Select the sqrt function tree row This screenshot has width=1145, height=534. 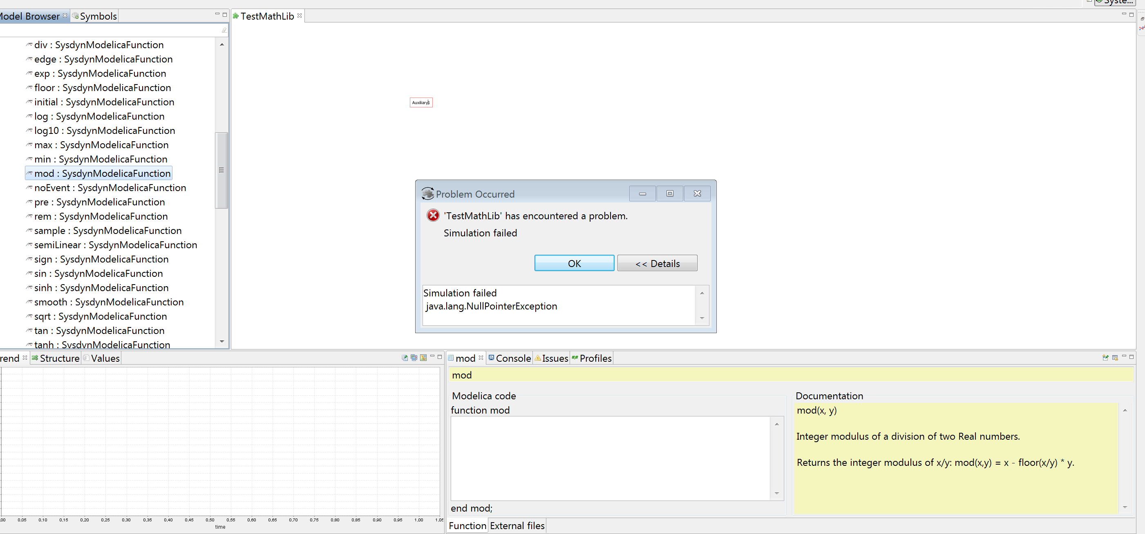[96, 316]
